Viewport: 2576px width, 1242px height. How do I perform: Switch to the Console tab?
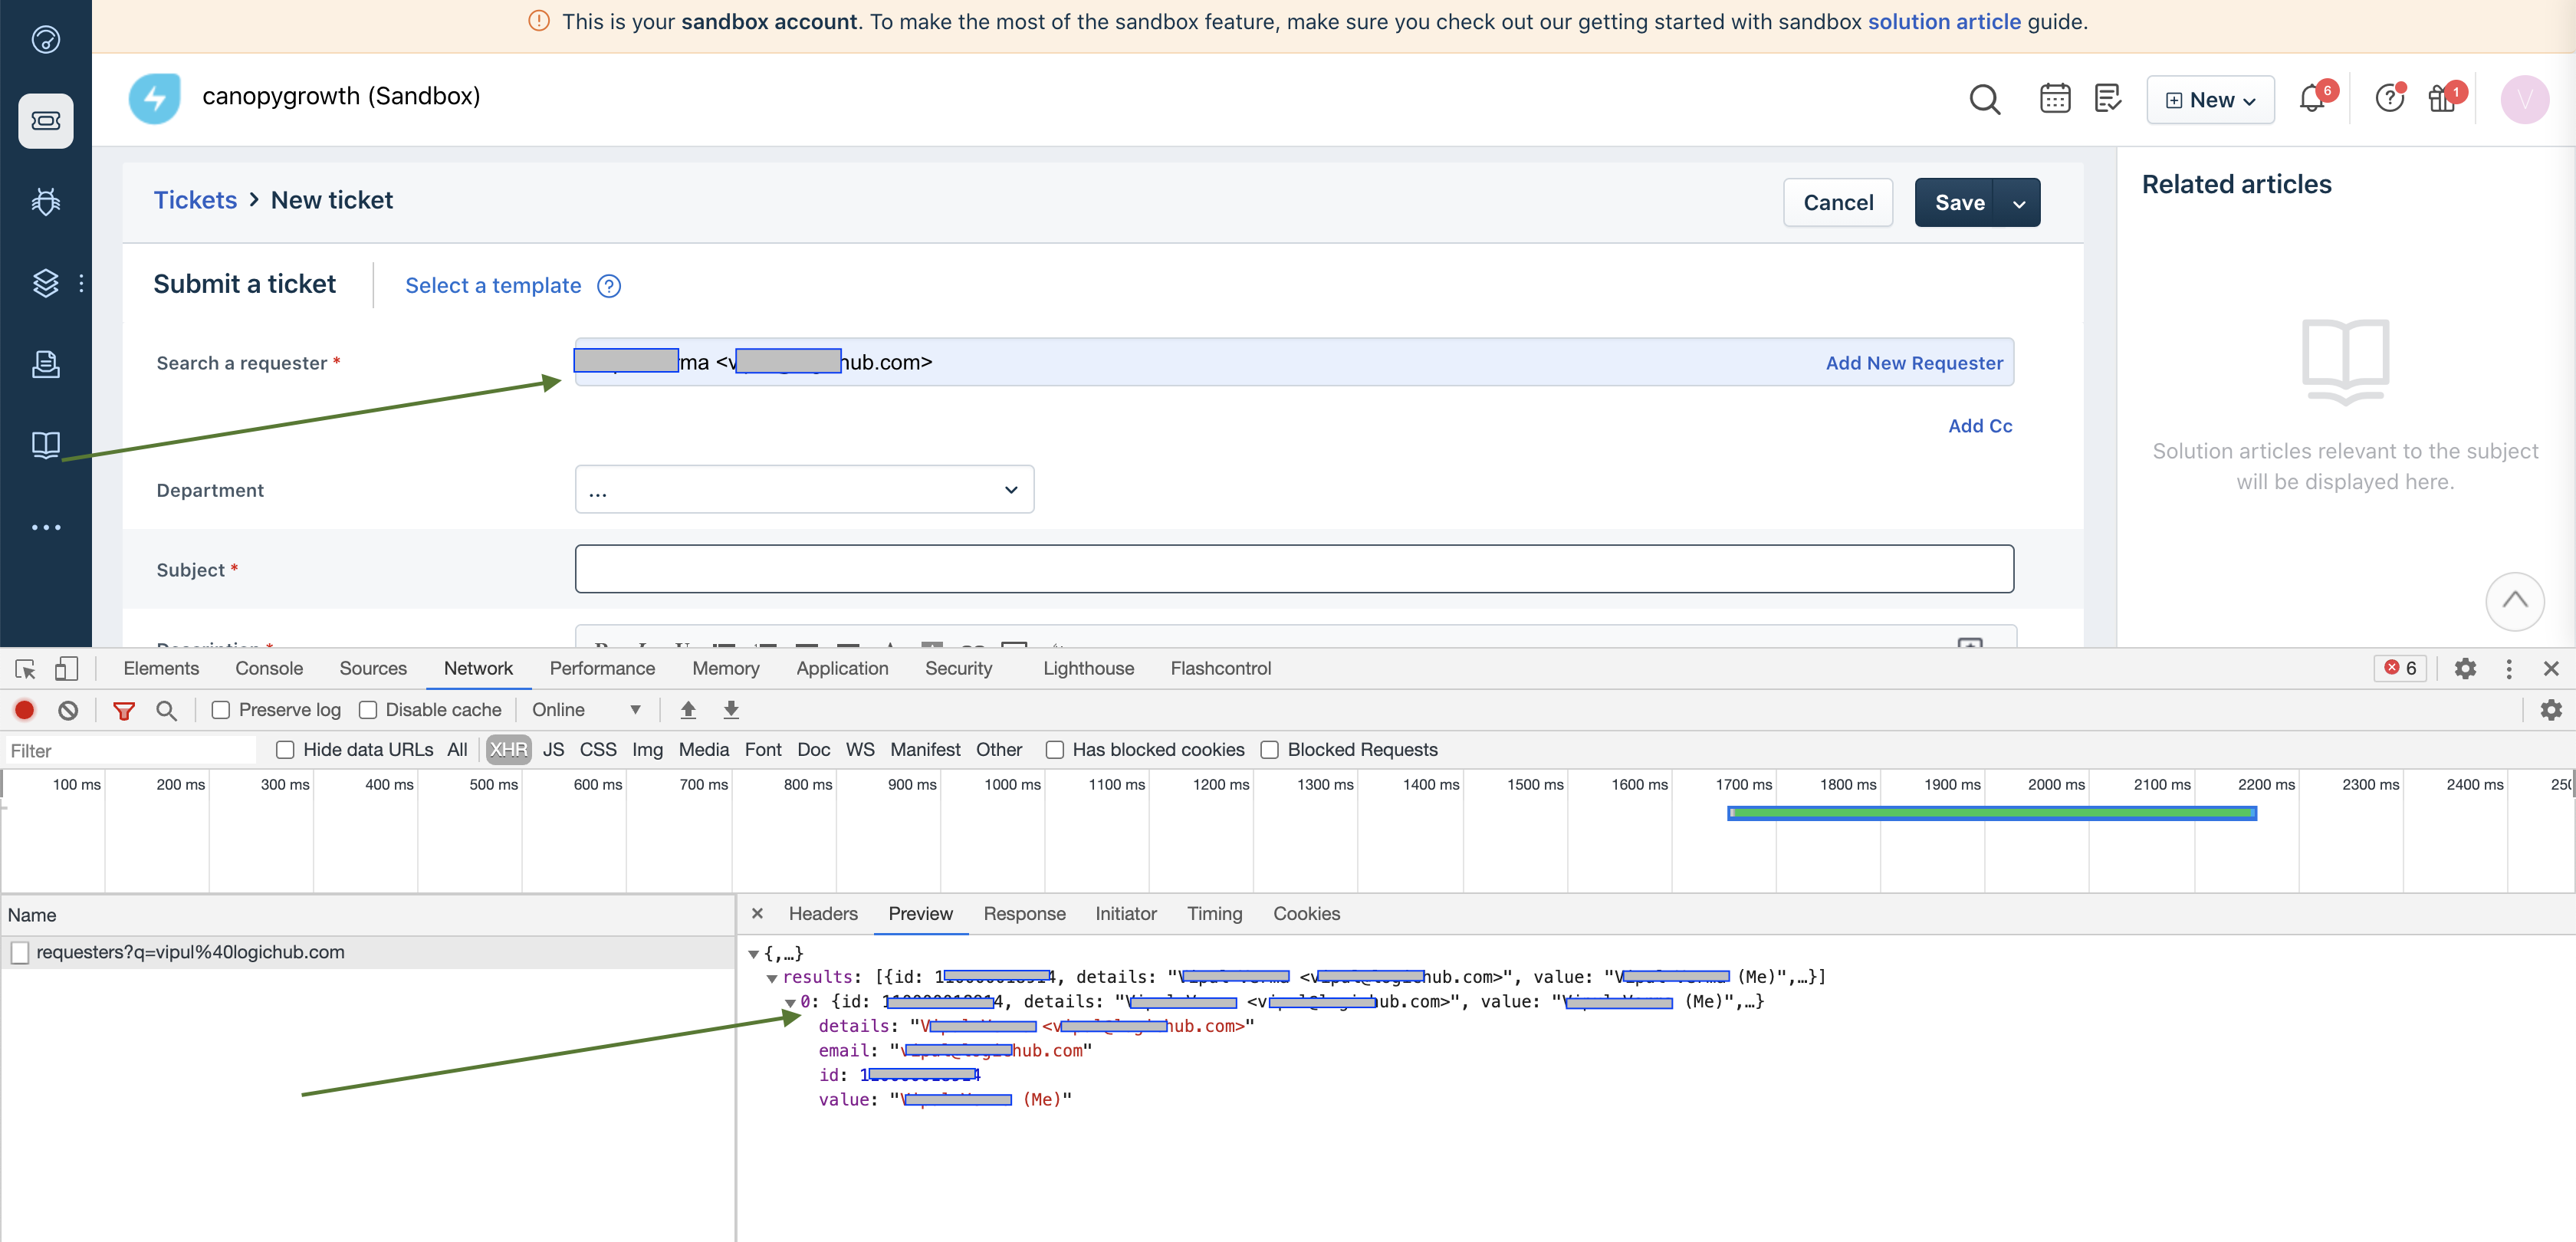269,668
